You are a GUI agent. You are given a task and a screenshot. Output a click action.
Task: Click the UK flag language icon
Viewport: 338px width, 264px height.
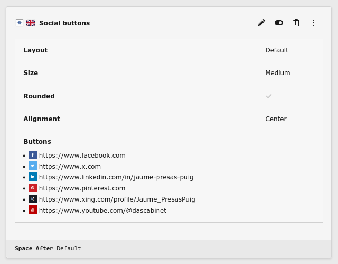point(31,23)
